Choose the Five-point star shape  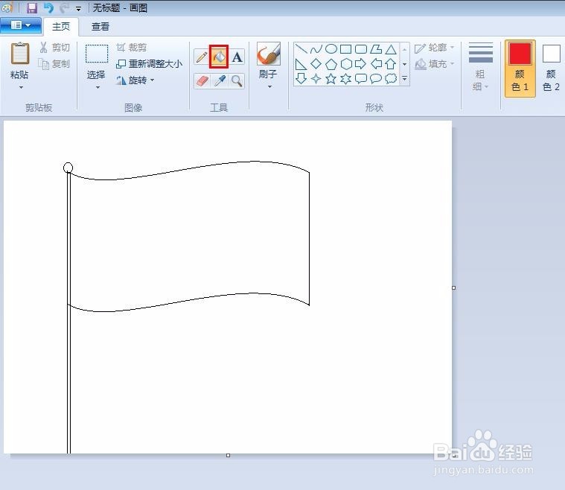[x=331, y=78]
